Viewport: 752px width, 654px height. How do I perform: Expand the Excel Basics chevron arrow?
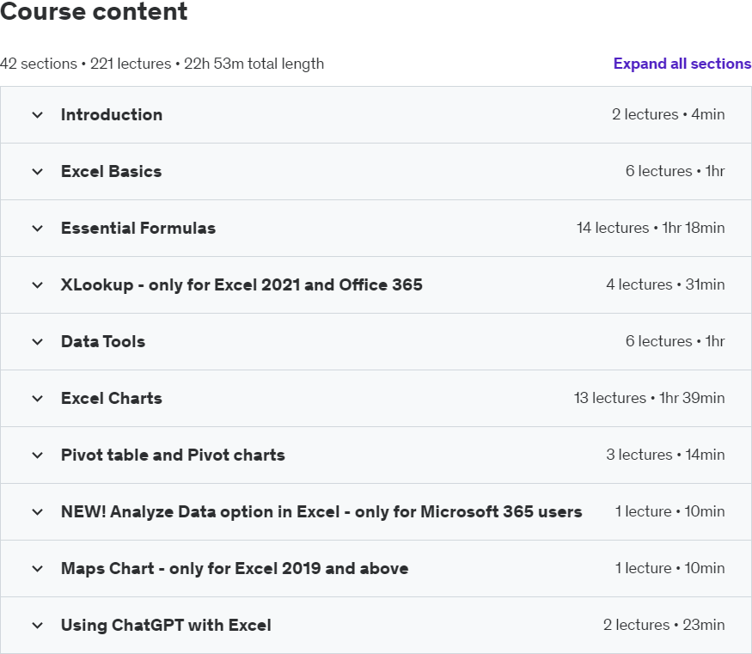(37, 171)
